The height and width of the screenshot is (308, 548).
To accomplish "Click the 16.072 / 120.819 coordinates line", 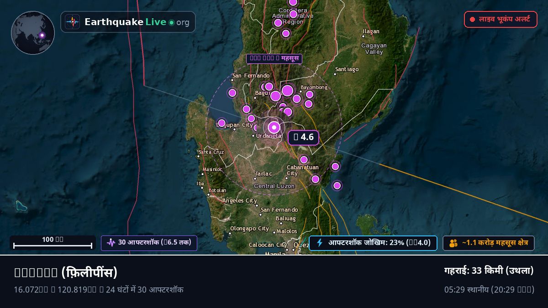I will pyautogui.click(x=99, y=290).
